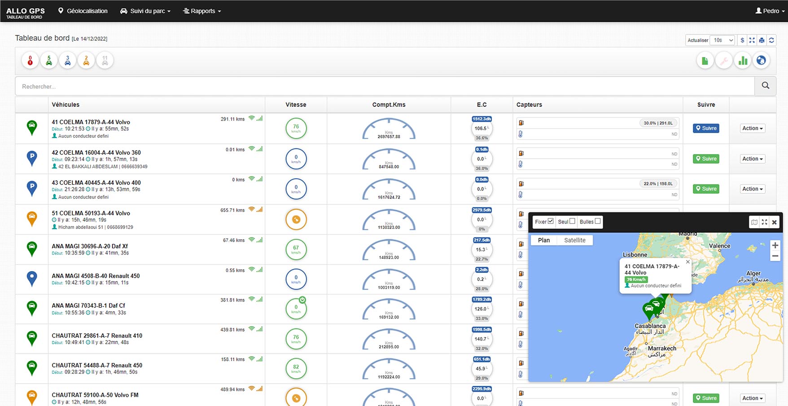The height and width of the screenshot is (406, 788).
Task: Open the Actualiser 10s interval dropdown
Action: 723,40
